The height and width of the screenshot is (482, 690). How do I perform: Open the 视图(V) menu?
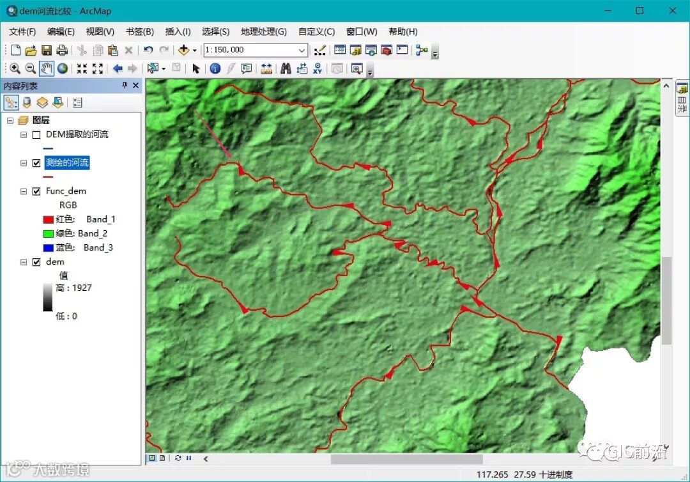(x=100, y=32)
